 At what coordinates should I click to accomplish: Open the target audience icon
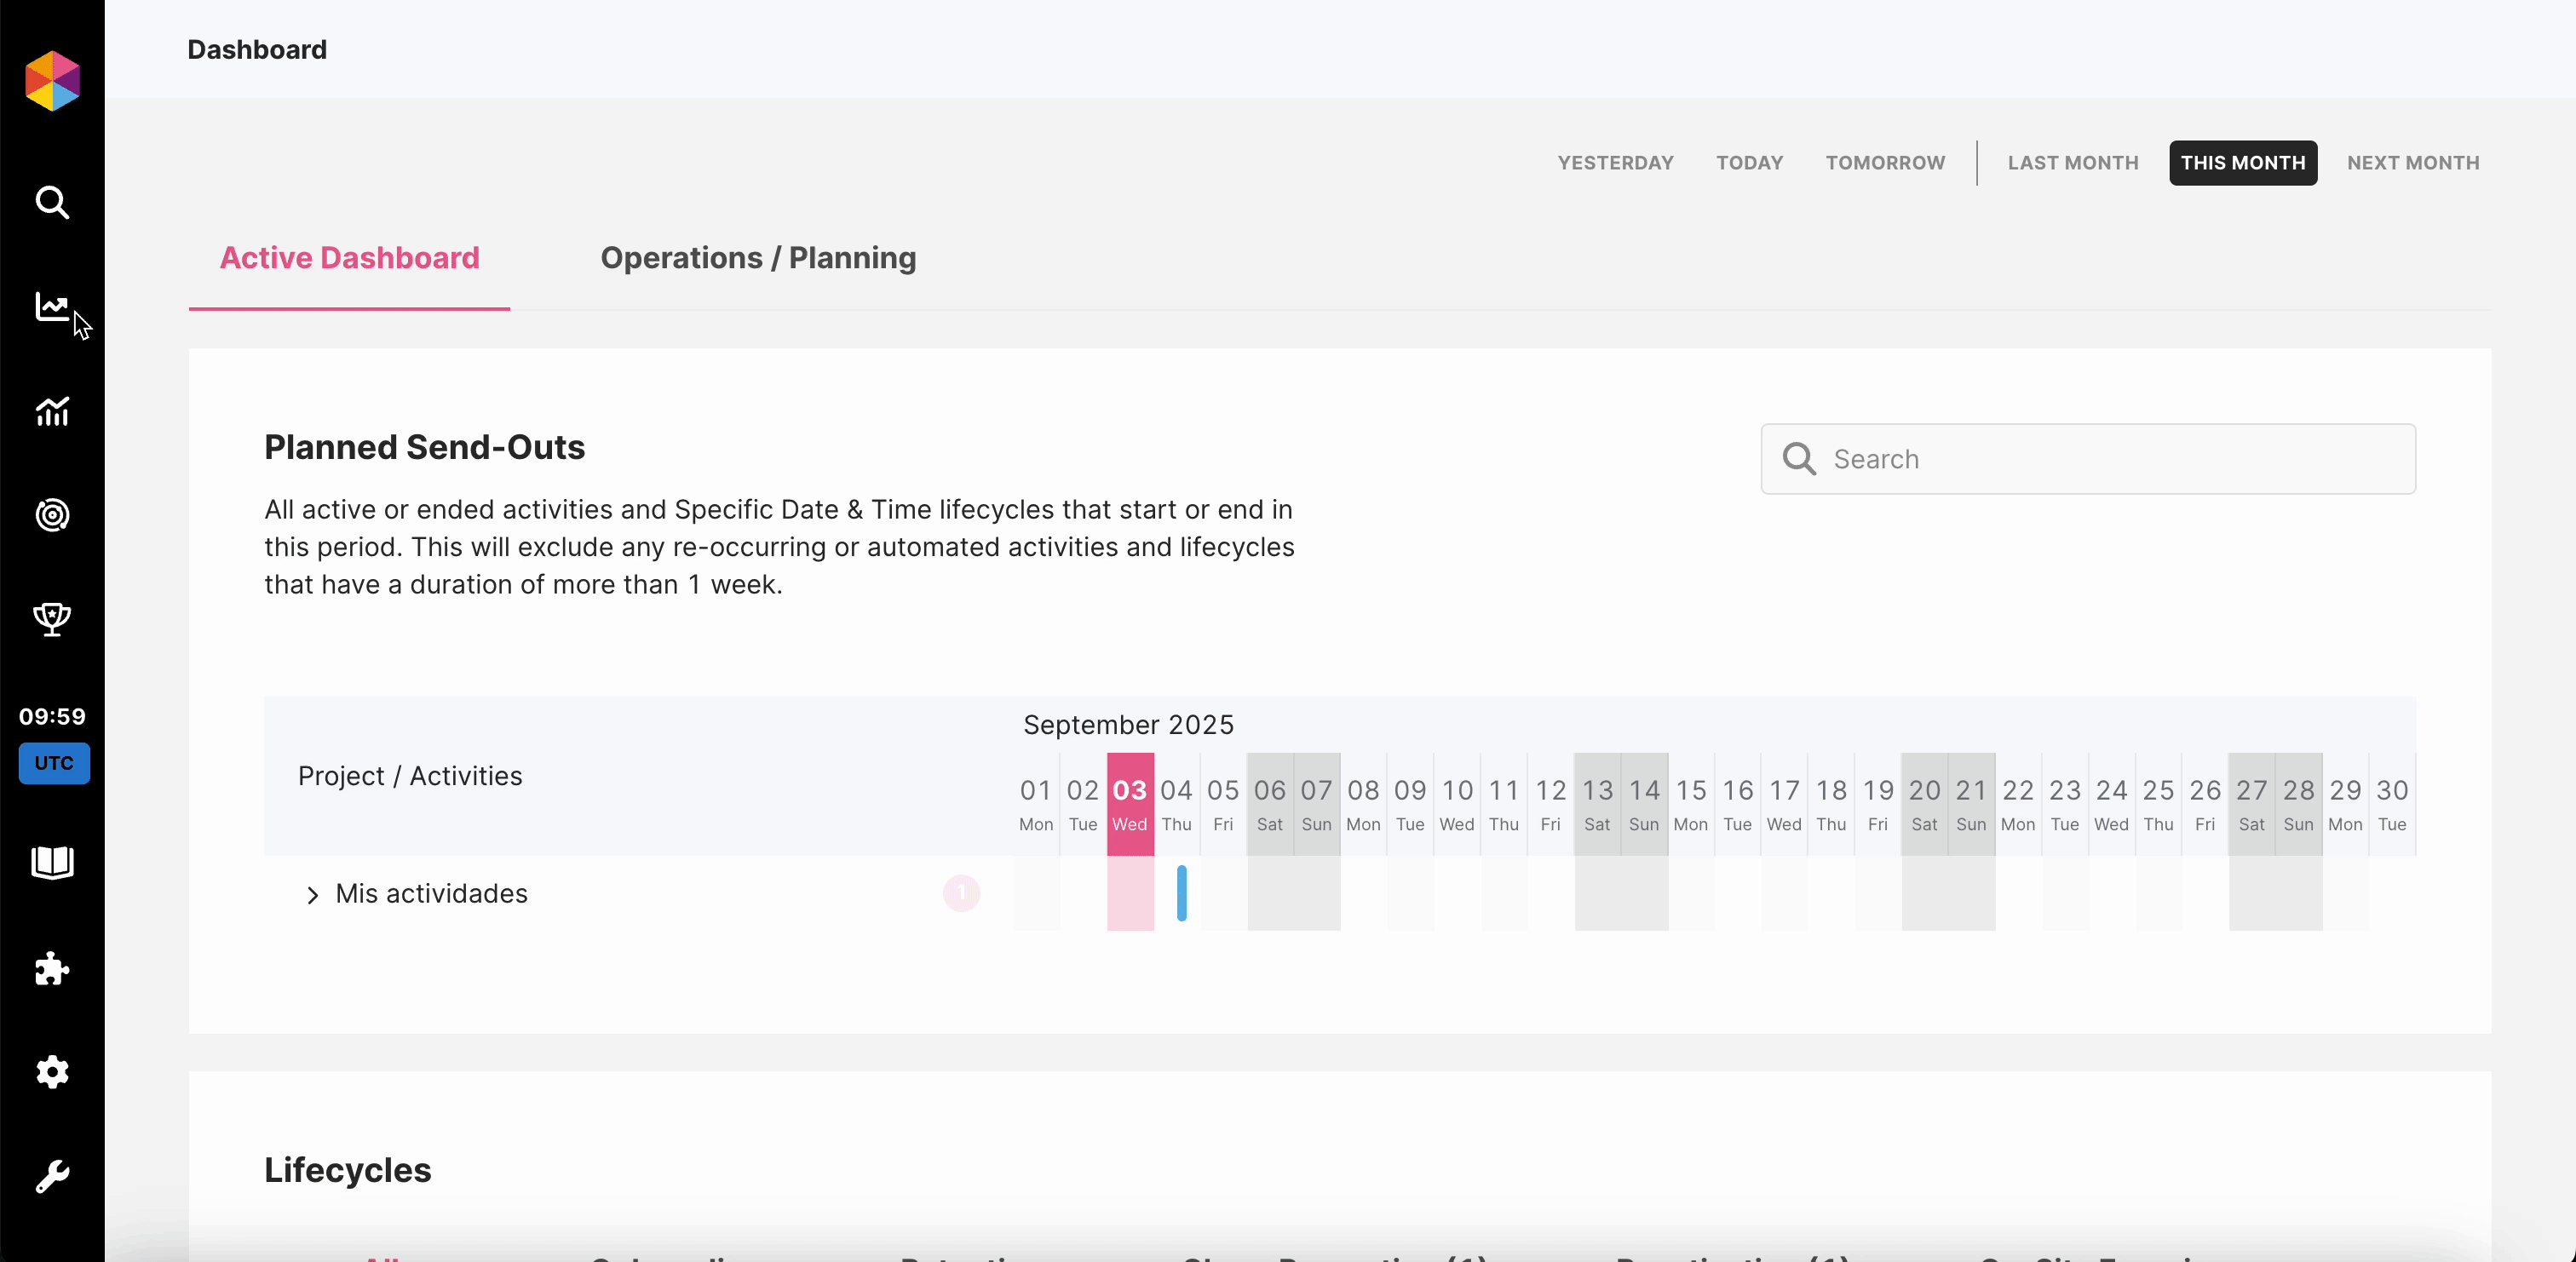[52, 515]
